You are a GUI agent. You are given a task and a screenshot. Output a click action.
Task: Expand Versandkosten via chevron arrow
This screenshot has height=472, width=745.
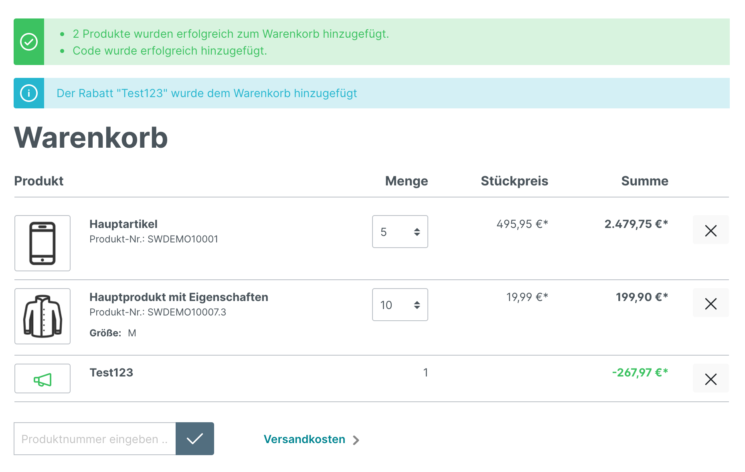[356, 440]
